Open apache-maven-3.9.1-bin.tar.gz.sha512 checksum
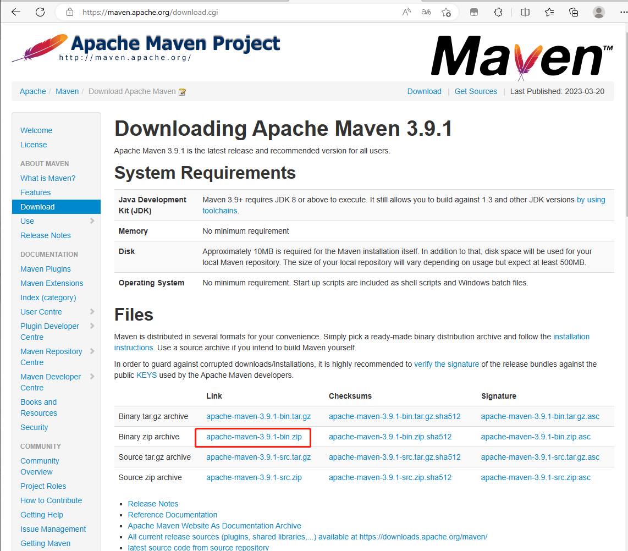 394,416
